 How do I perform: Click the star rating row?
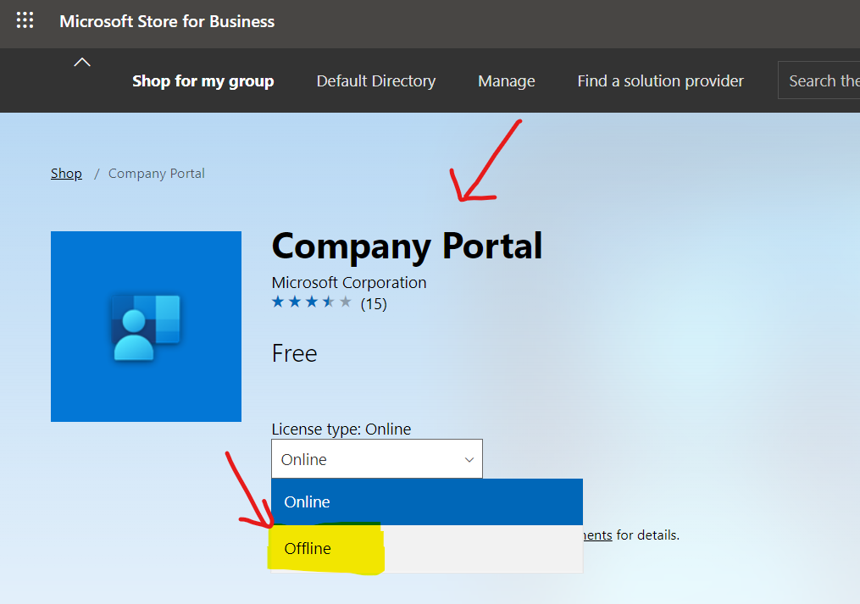click(312, 302)
